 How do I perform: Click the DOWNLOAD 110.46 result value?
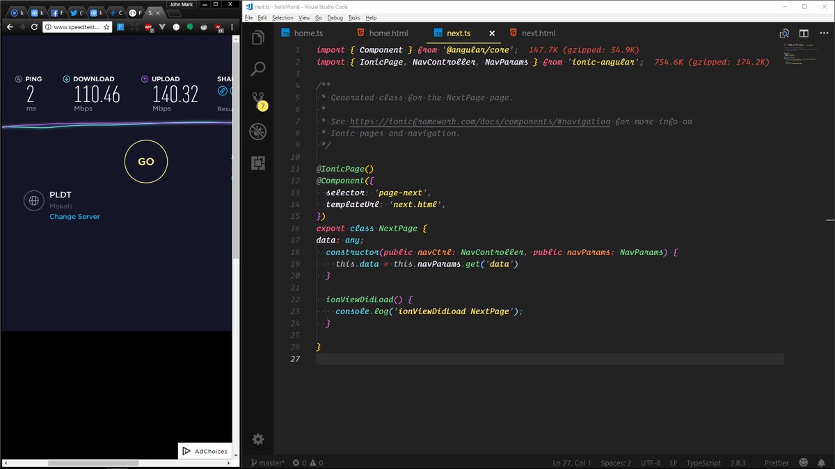point(97,94)
